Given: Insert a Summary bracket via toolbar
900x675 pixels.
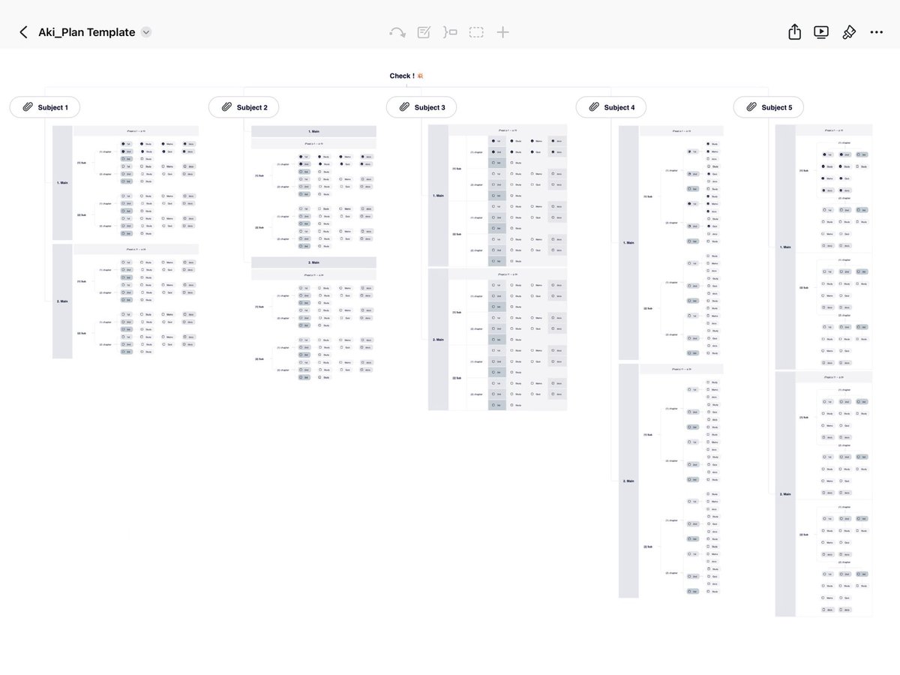Looking at the screenshot, I should pos(450,32).
